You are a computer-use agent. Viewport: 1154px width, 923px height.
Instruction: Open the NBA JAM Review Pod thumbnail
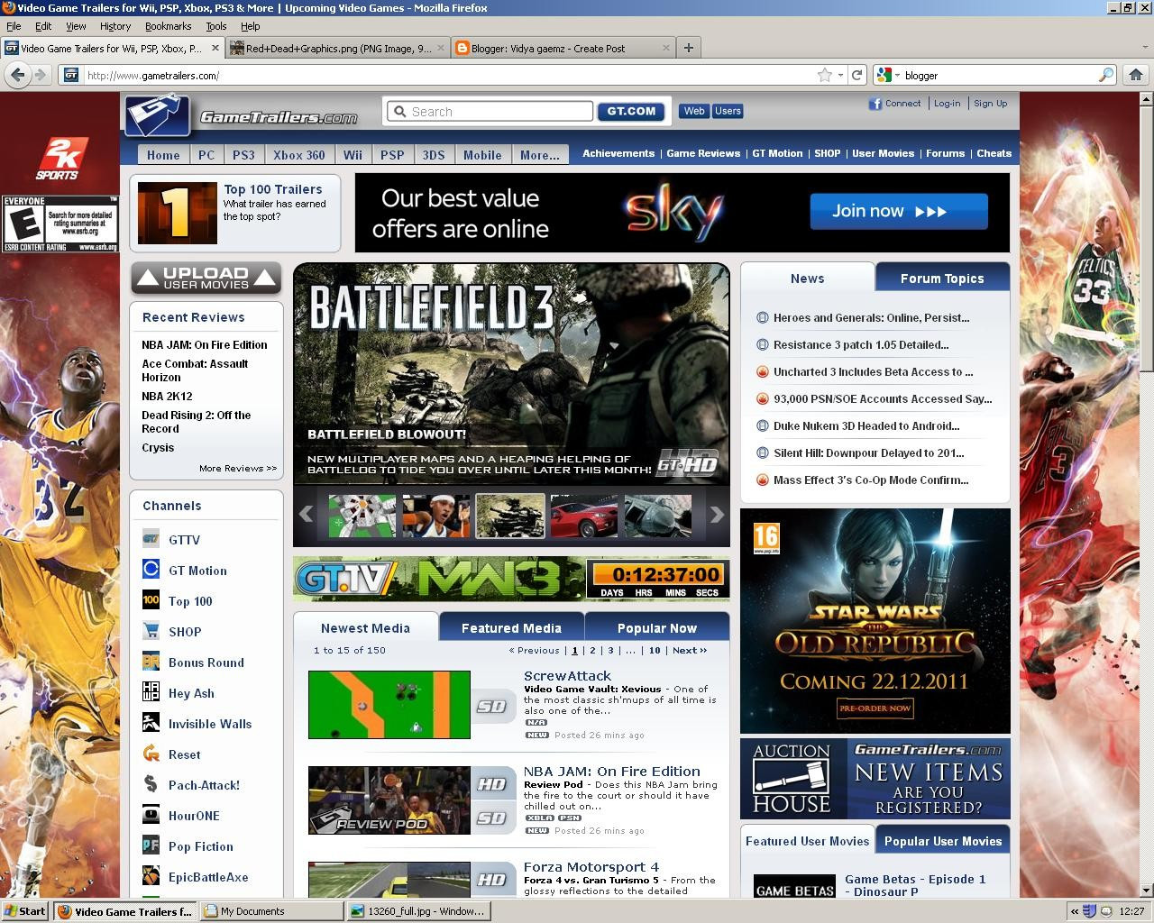click(389, 800)
